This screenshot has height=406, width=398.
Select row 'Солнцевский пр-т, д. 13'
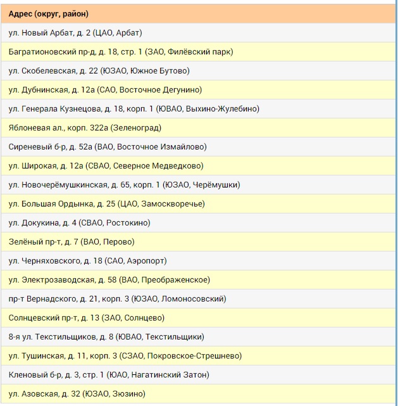pyautogui.click(x=198, y=318)
